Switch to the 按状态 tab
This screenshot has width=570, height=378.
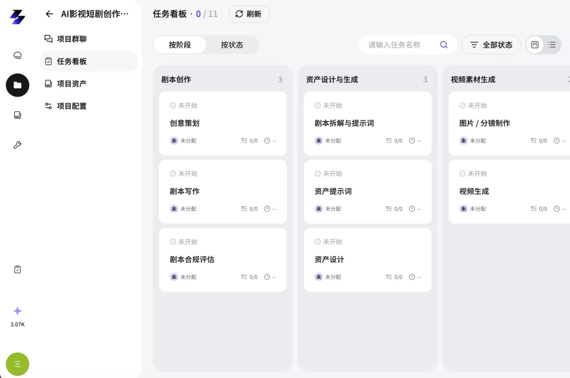232,45
